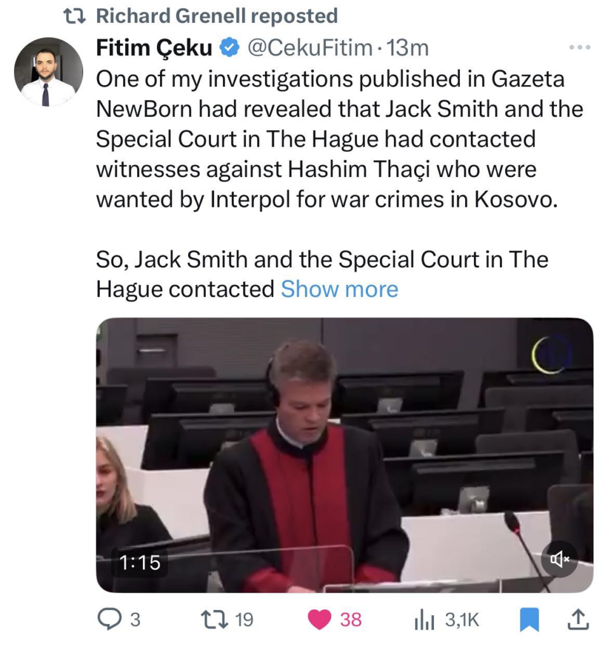Play the courtroom video thumbnail

click(344, 455)
